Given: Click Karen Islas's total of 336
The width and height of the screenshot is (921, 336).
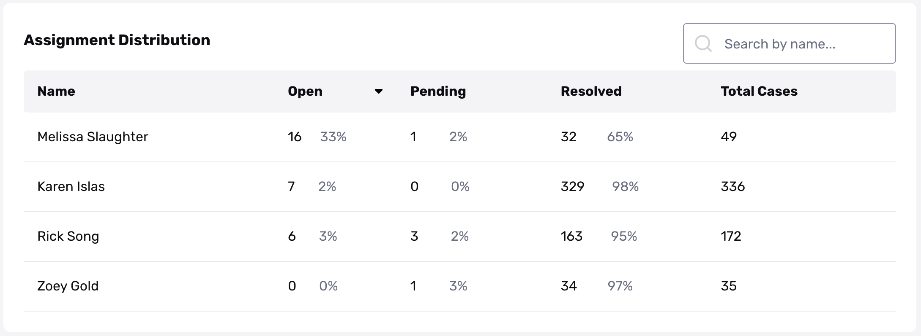Looking at the screenshot, I should coord(733,186).
